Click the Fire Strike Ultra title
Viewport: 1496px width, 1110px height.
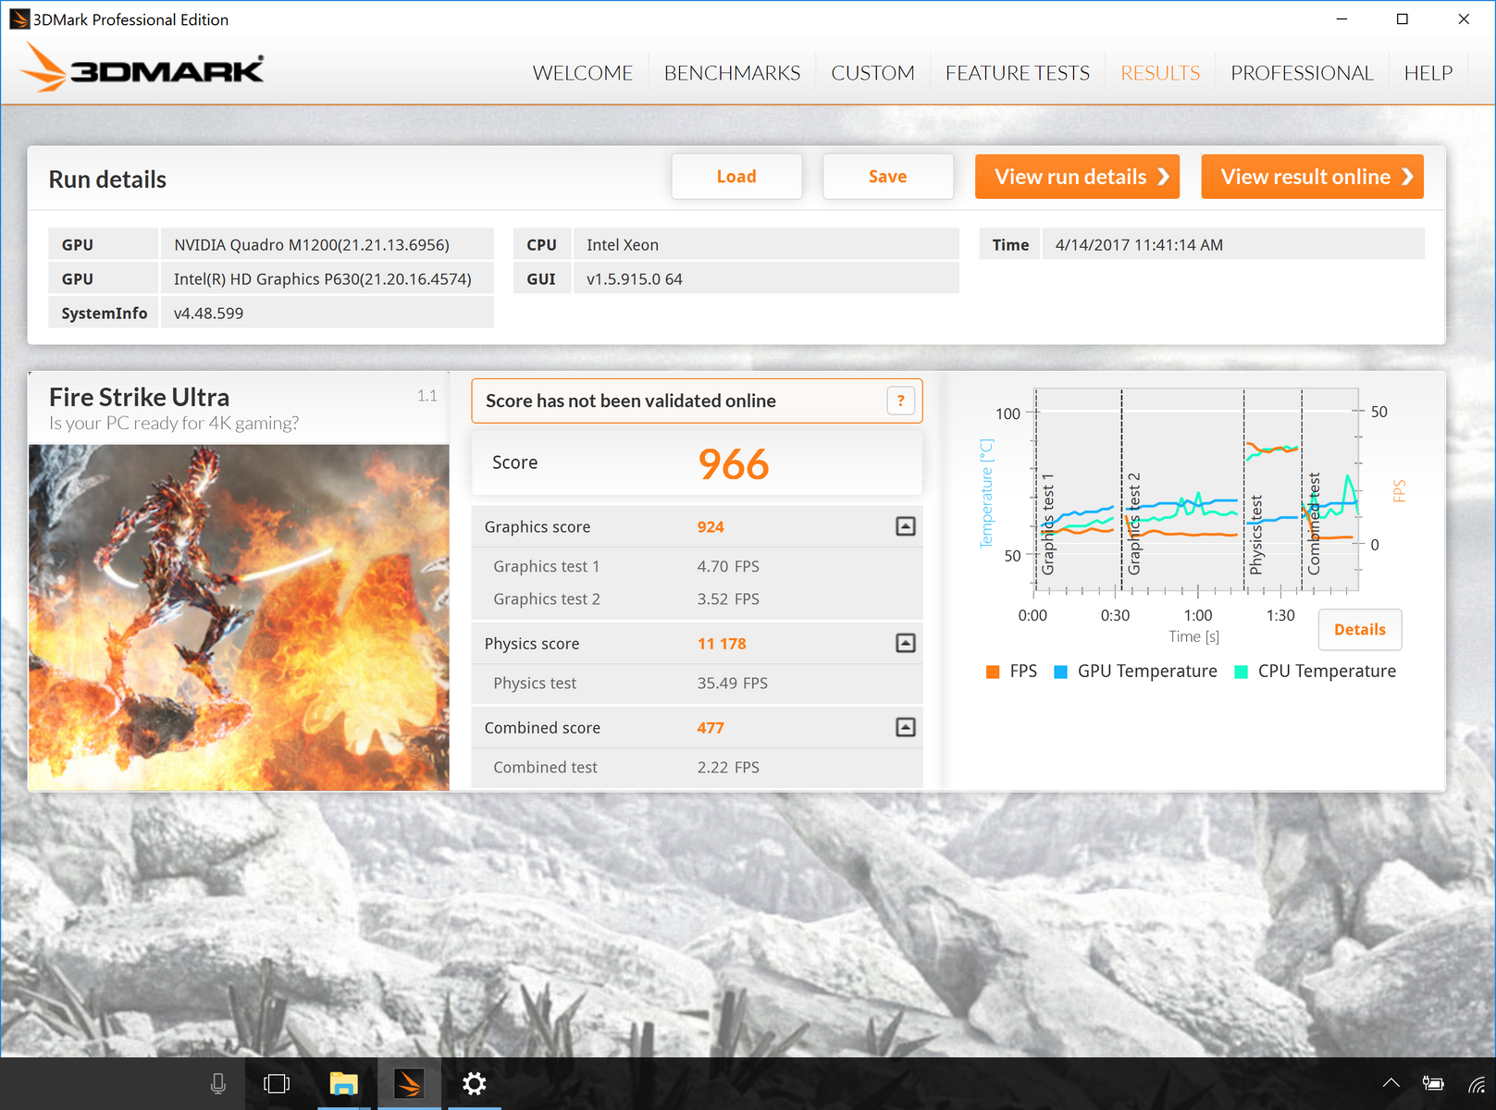(x=139, y=397)
